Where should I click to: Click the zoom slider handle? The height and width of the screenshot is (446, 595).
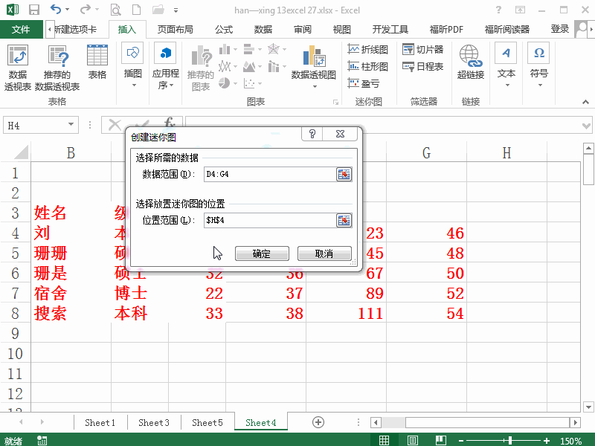pyautogui.click(x=510, y=439)
